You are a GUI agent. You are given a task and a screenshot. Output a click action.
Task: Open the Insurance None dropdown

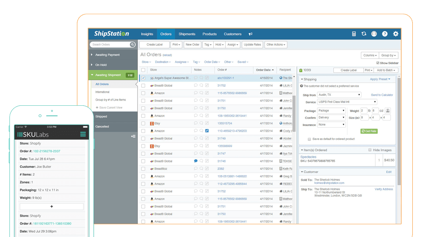point(331,125)
